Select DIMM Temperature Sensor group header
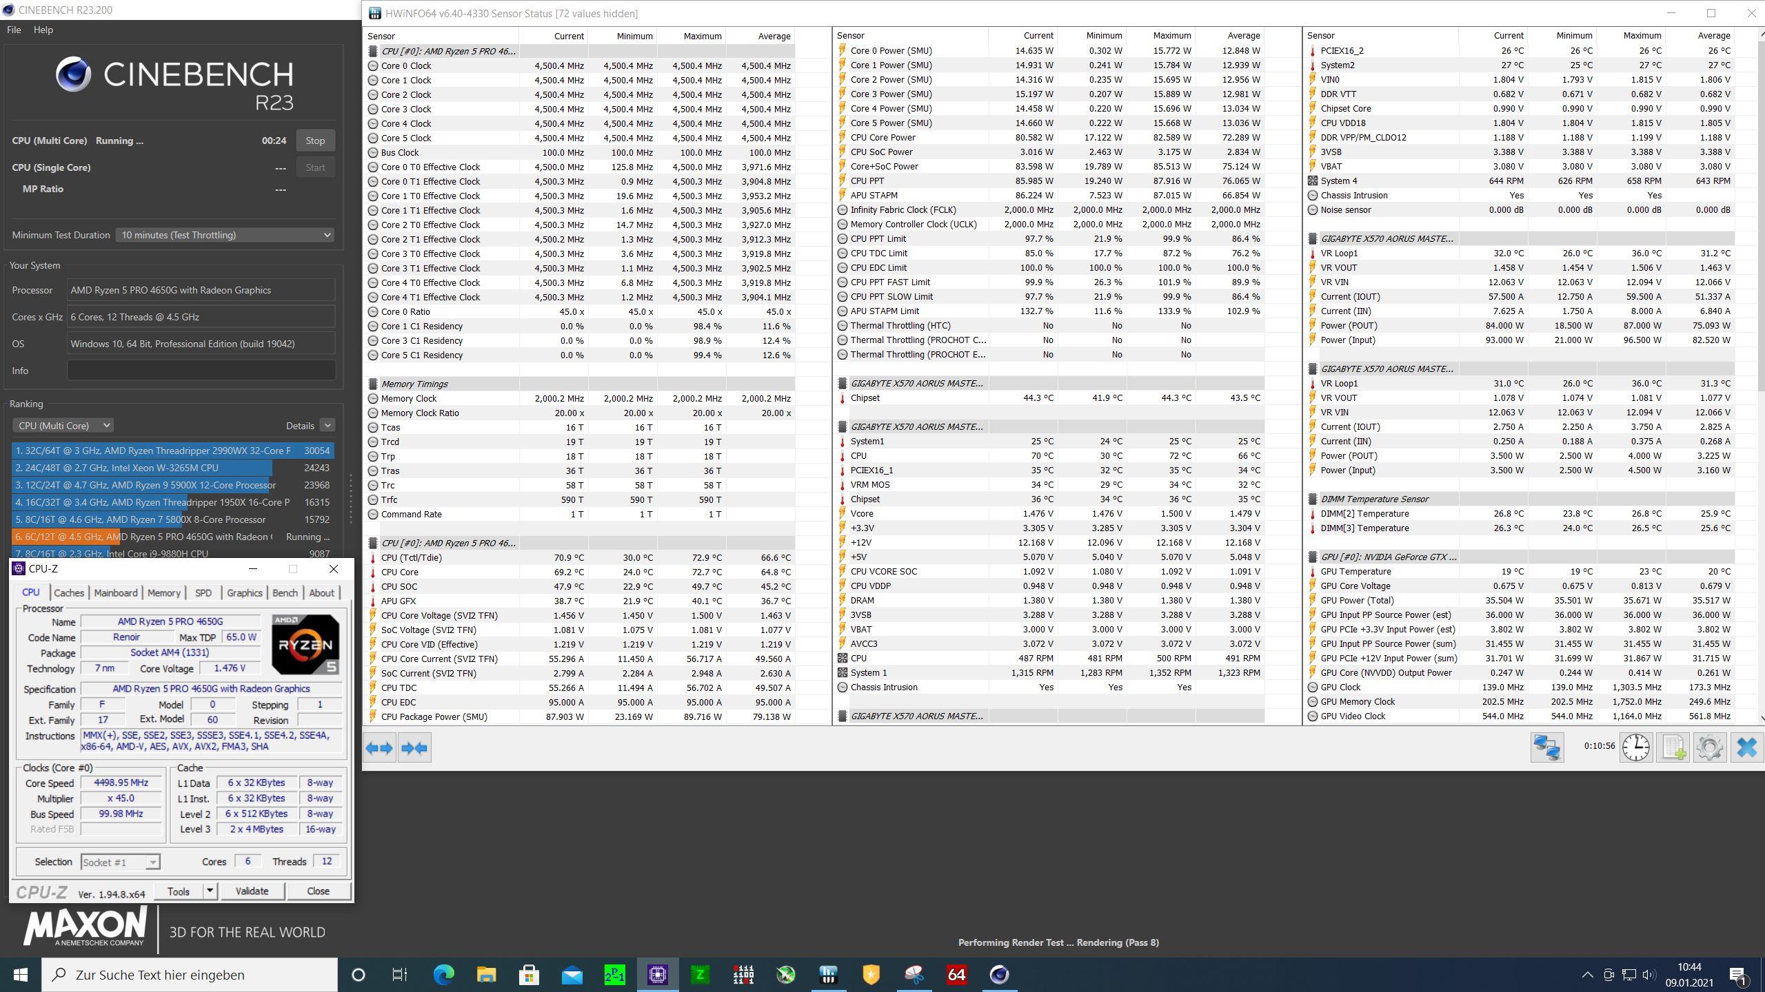Image resolution: width=1765 pixels, height=992 pixels. click(x=1520, y=499)
